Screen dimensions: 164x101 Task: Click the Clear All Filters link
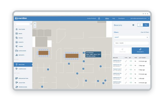(145, 32)
